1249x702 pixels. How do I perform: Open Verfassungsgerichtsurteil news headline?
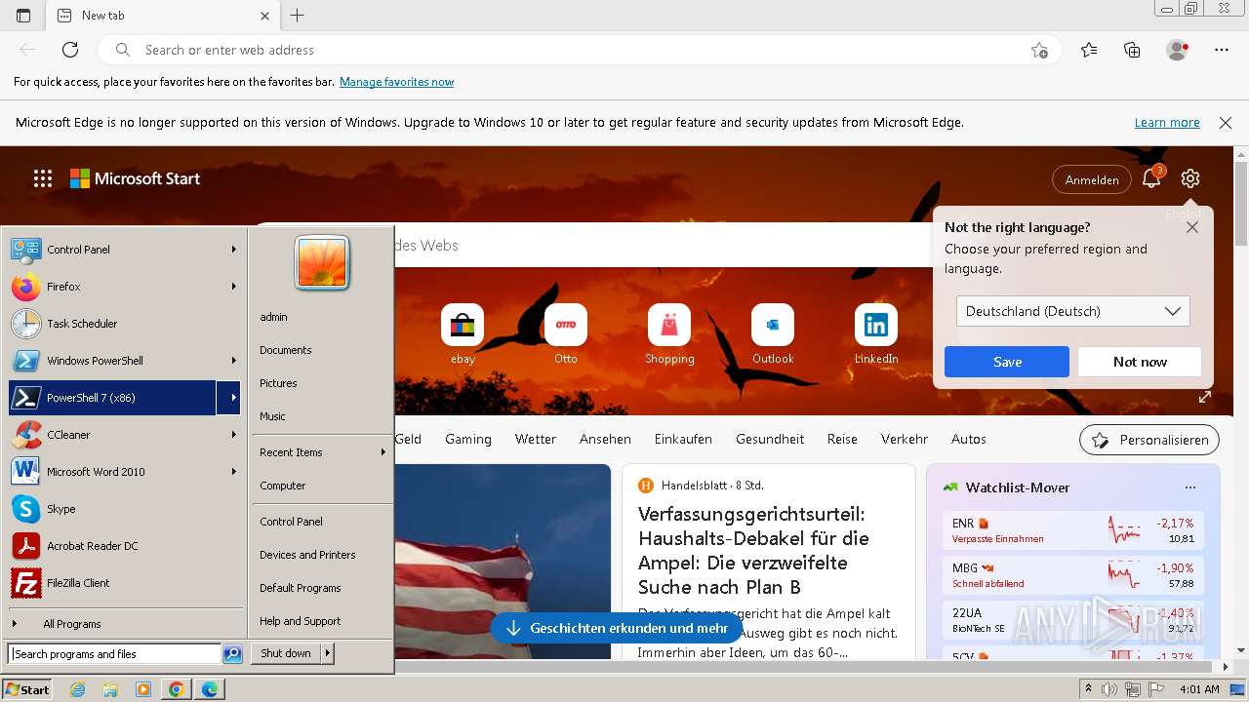[753, 550]
